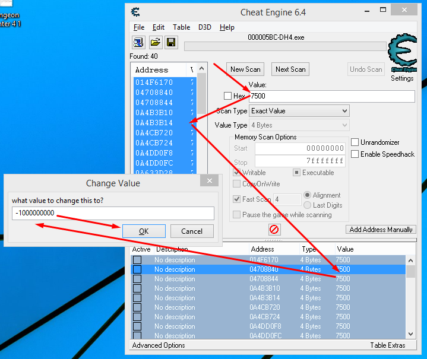
Task: Select table row with address 0A4DD0F8
Action: tap(268, 326)
